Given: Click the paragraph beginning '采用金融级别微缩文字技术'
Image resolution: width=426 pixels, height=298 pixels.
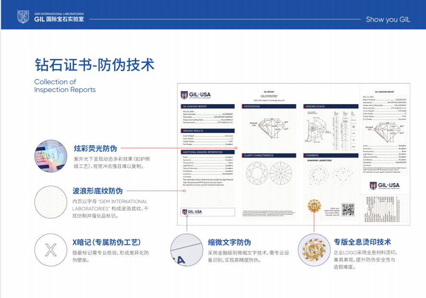Looking at the screenshot, I should pos(248,256).
